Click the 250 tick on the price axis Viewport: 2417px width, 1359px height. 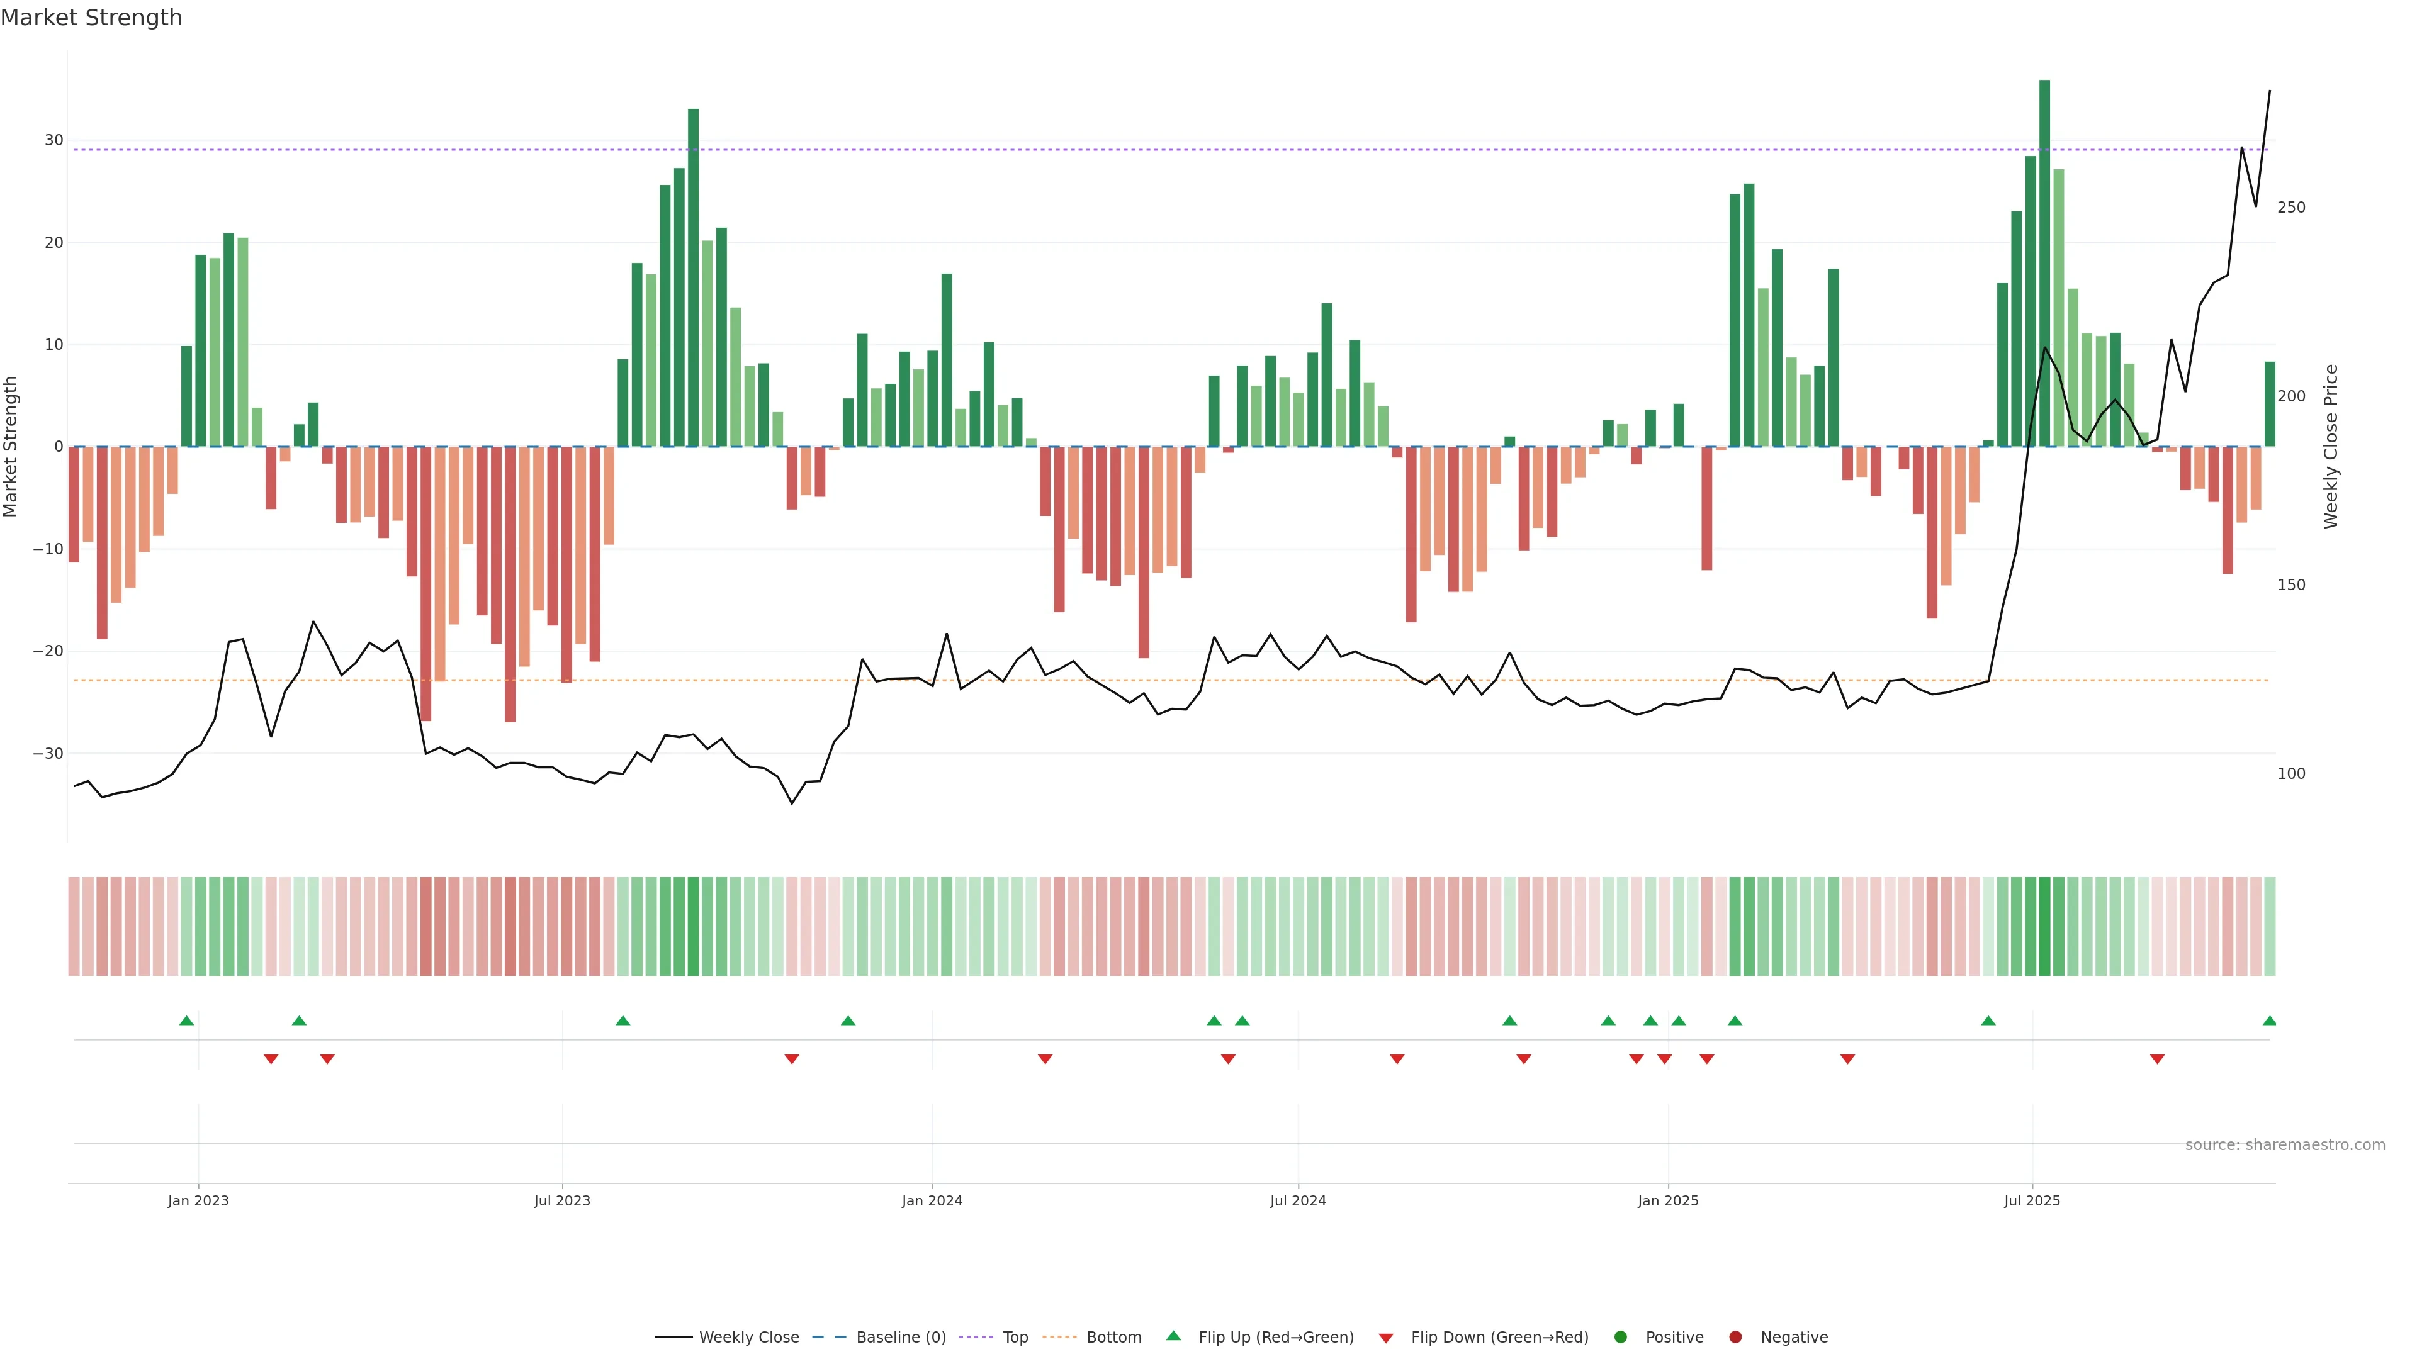(2291, 207)
